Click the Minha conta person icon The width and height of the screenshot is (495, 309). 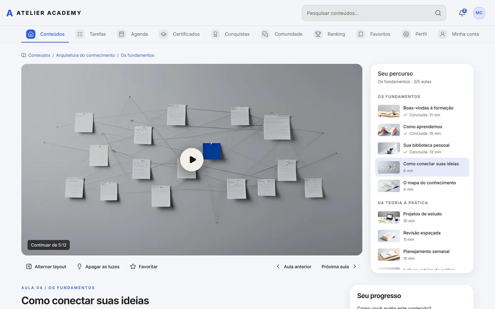click(442, 34)
